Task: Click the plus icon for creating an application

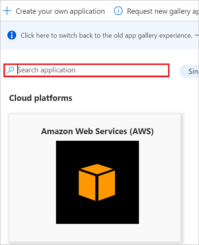Action: click(7, 11)
